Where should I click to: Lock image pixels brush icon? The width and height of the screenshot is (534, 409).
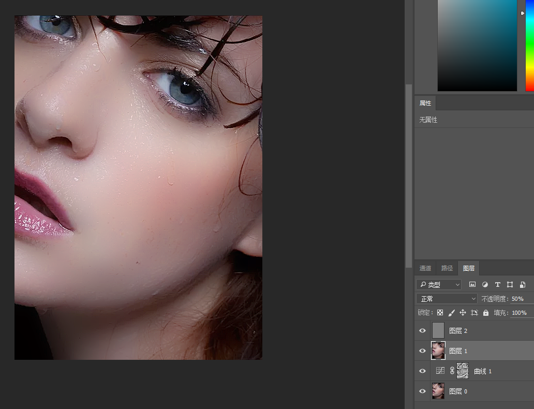451,313
